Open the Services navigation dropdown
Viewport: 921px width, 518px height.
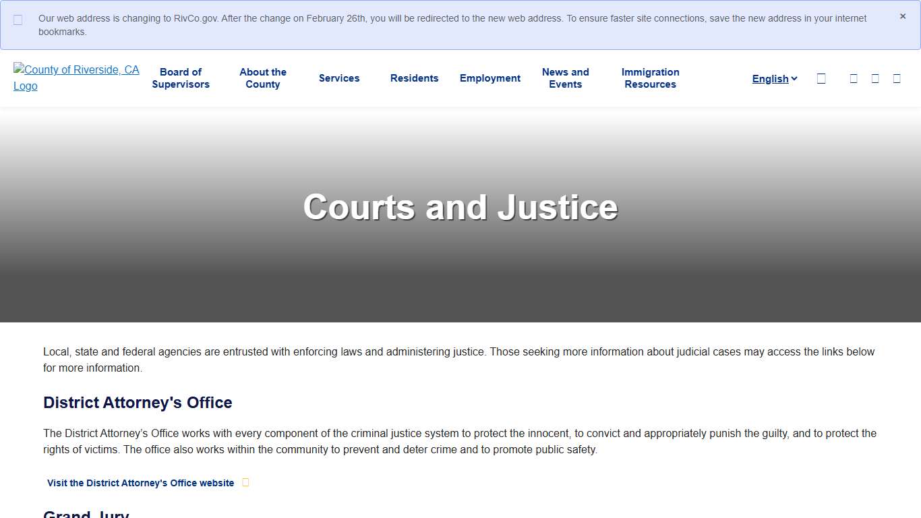[339, 78]
